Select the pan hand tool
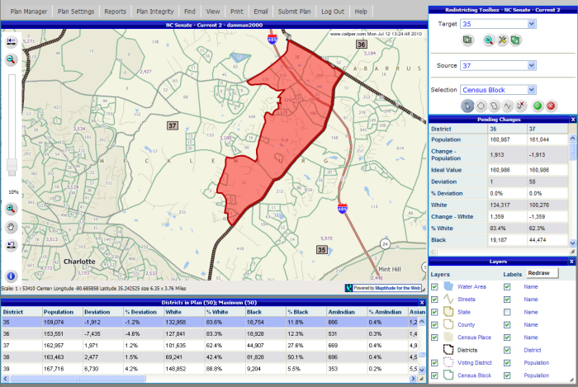 (12, 226)
